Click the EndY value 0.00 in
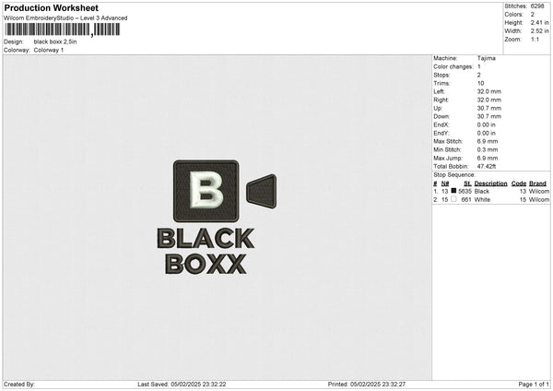Viewport: 553px width, 391px height. point(487,133)
